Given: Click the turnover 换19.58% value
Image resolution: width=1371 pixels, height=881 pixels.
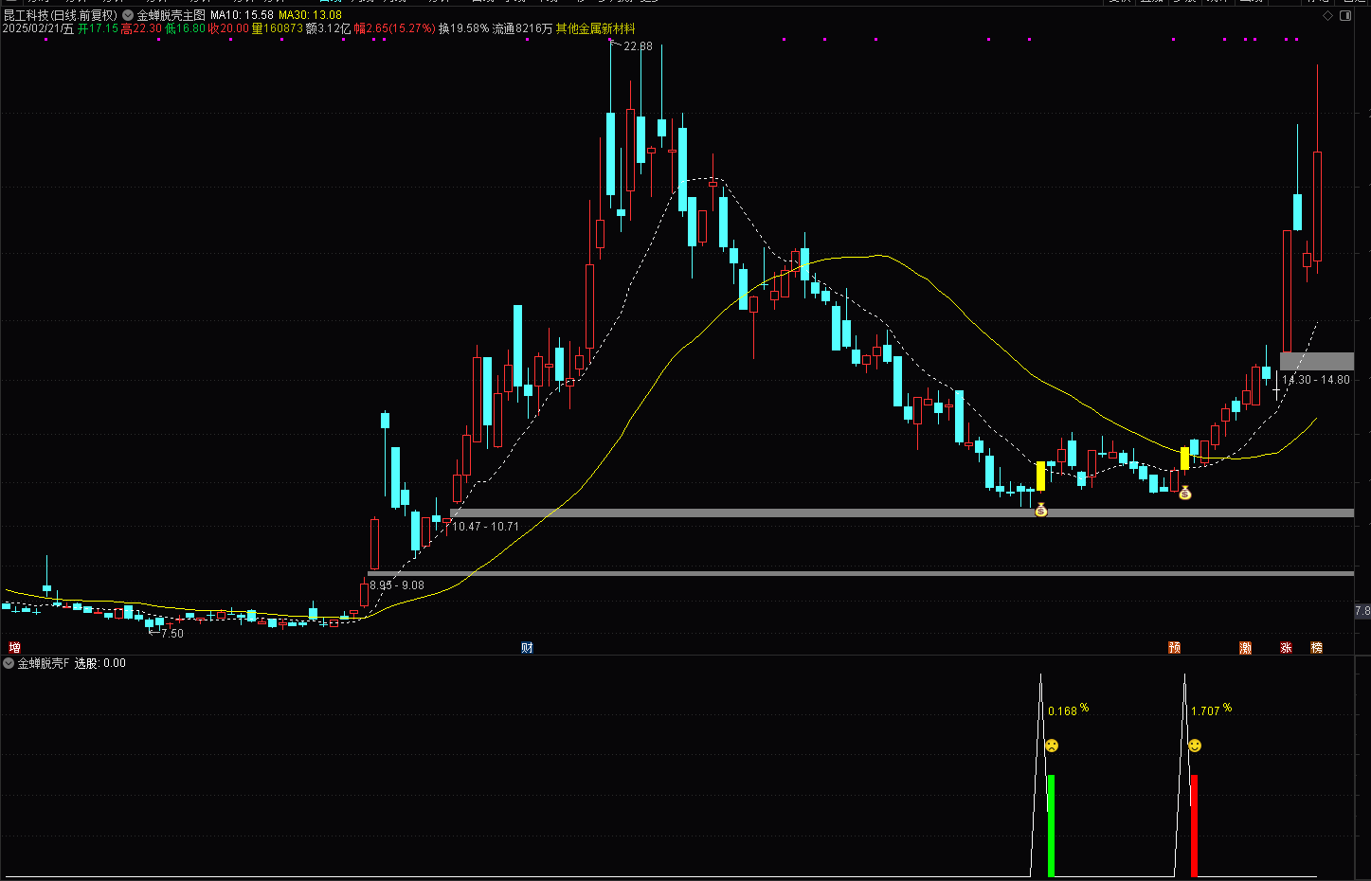Looking at the screenshot, I should point(463,28).
